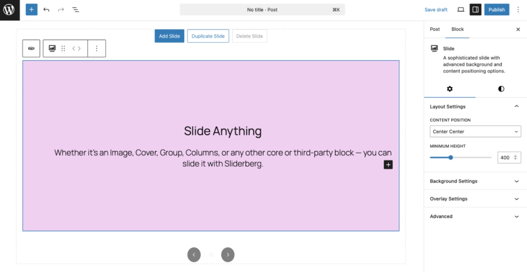Screen dimensions: 527x272
Task: Select the Block tab
Action: click(457, 29)
